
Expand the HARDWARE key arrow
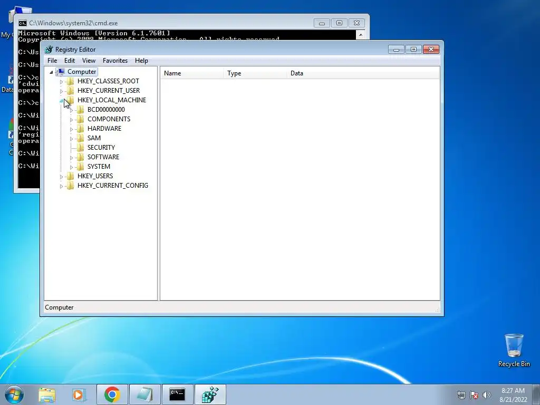pos(71,129)
